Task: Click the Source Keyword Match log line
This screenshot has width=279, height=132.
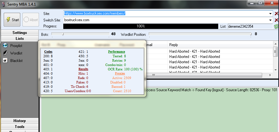Action: point(211,90)
